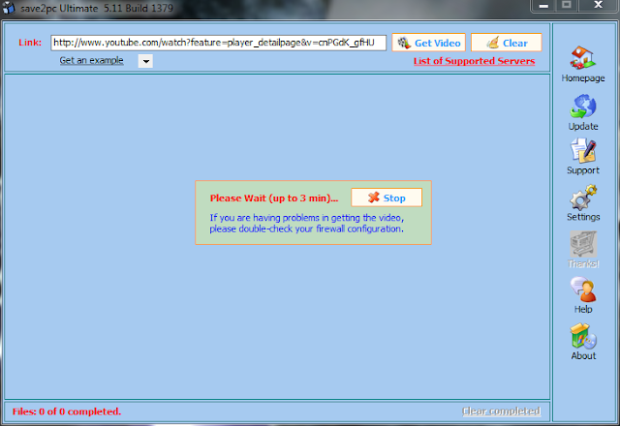This screenshot has width=620, height=426.
Task: Click the Please Wait (up to 3 min) message
Action: [x=274, y=198]
